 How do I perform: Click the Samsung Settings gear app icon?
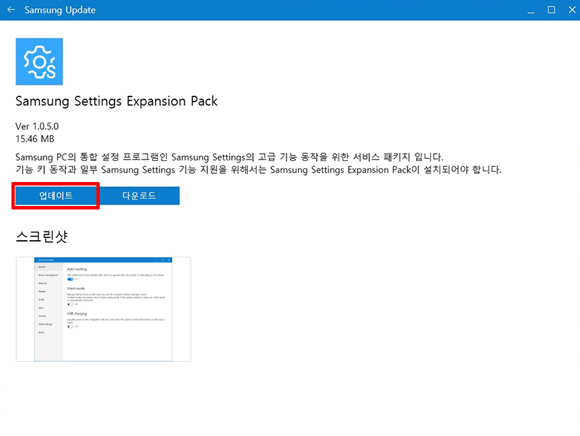39,62
